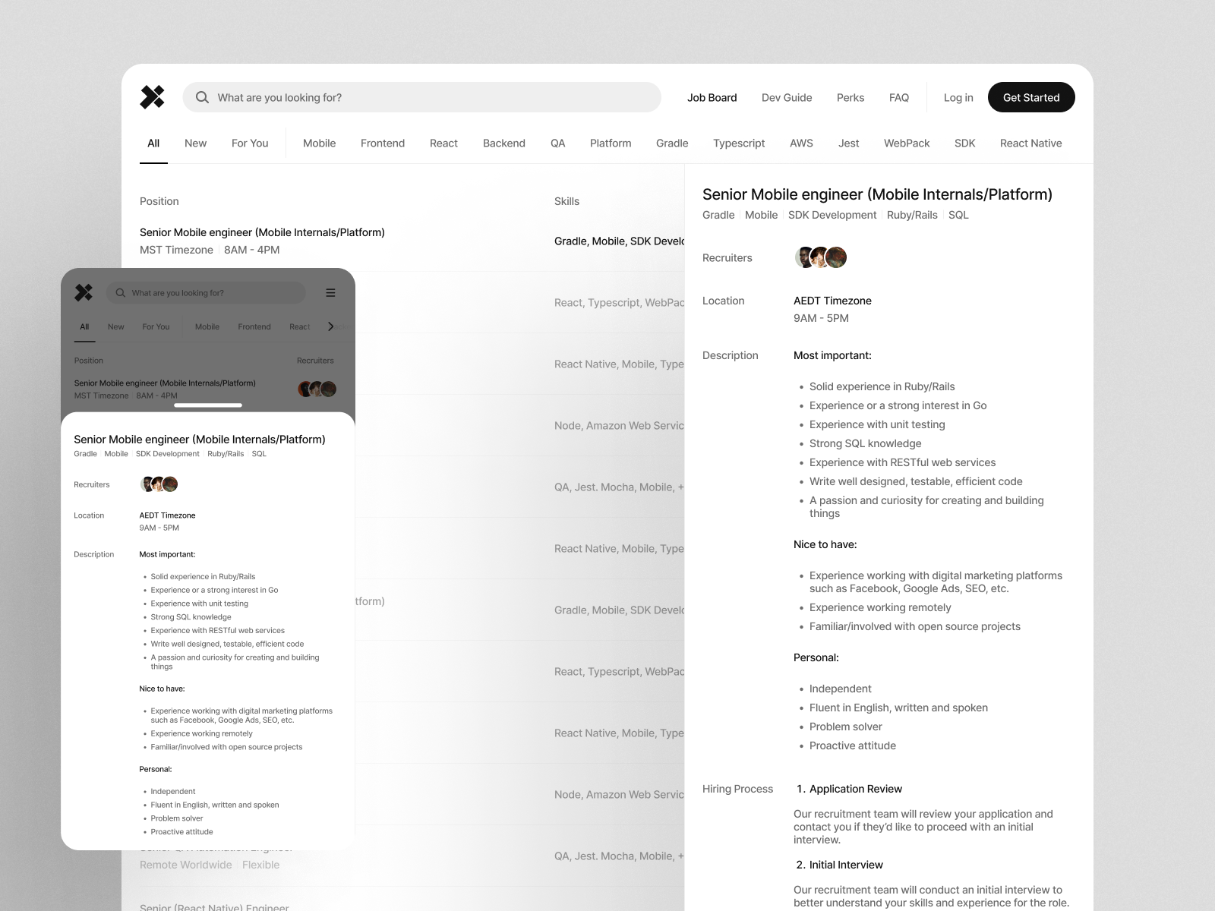Click the magnifier icon in the main search bar
This screenshot has width=1215, height=911.
[203, 97]
